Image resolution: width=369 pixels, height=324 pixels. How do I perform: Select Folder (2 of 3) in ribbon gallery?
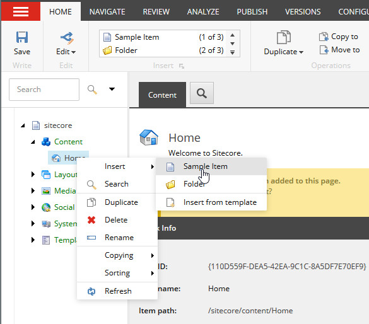163,50
